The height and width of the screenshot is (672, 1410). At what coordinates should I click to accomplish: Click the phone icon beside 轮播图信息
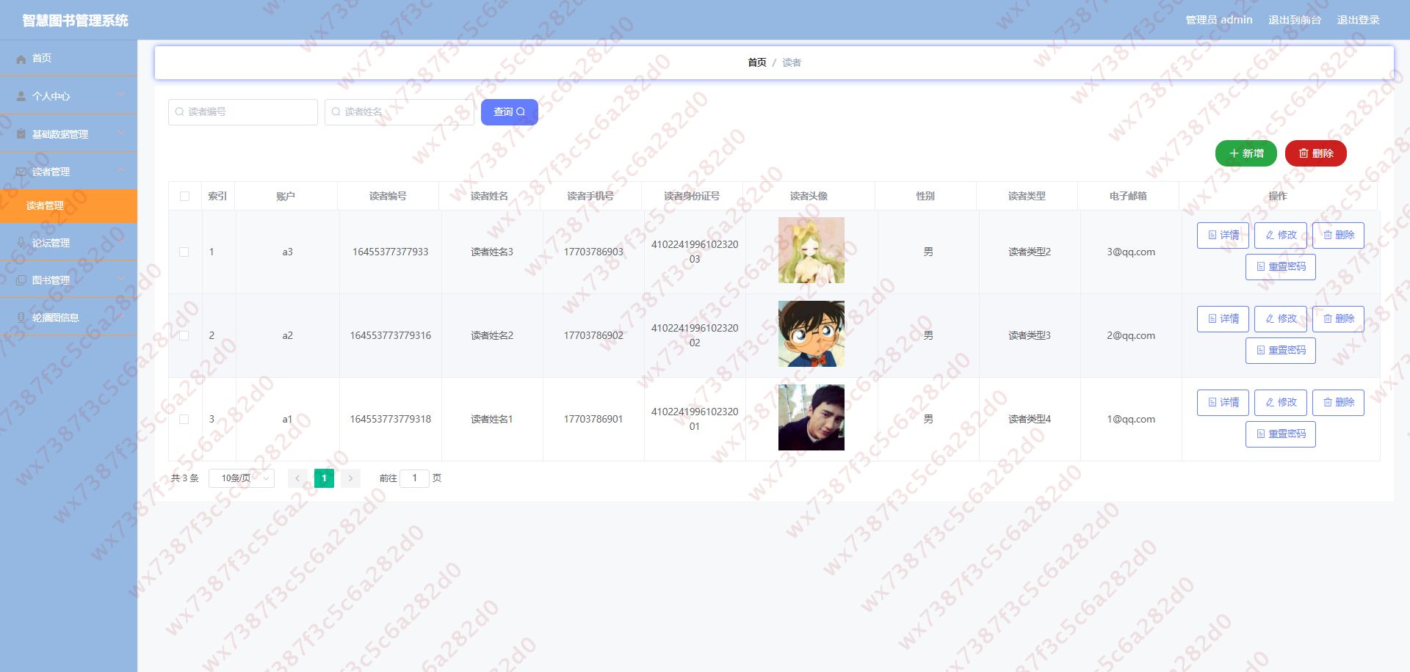[x=21, y=318]
